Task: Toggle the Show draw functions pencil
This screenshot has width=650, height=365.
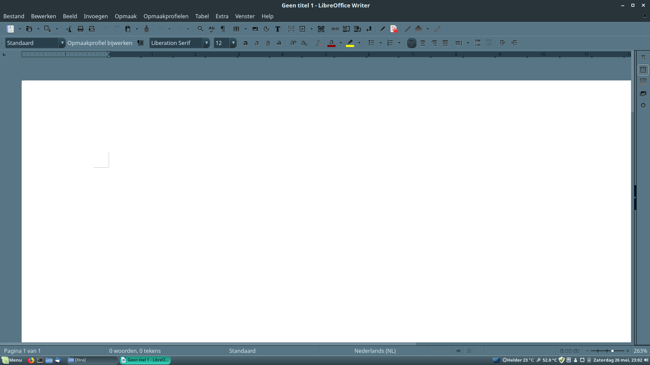Action: click(437, 29)
